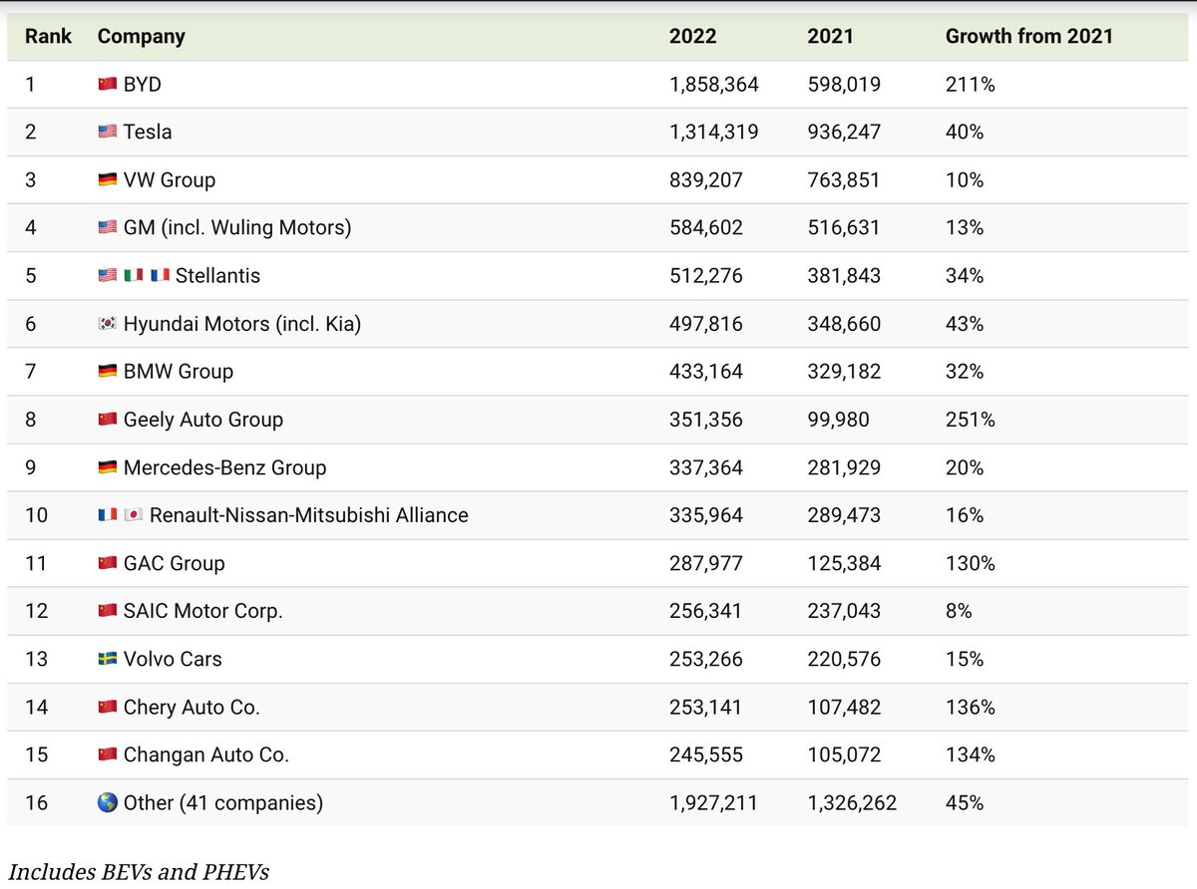Click Changan 2022 value 245,555

(706, 754)
